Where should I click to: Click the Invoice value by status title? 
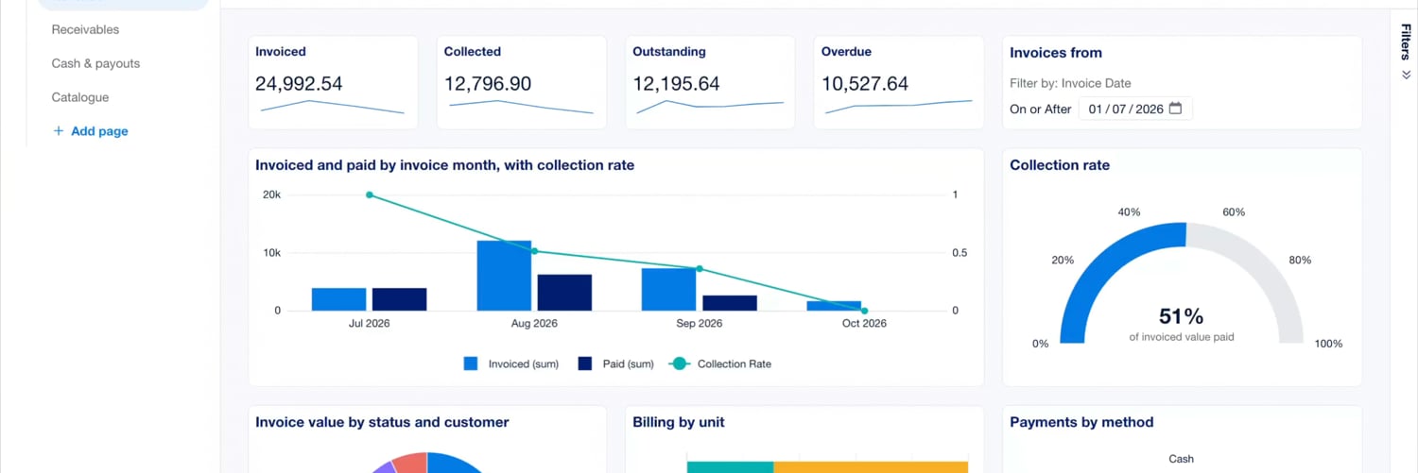coord(382,422)
